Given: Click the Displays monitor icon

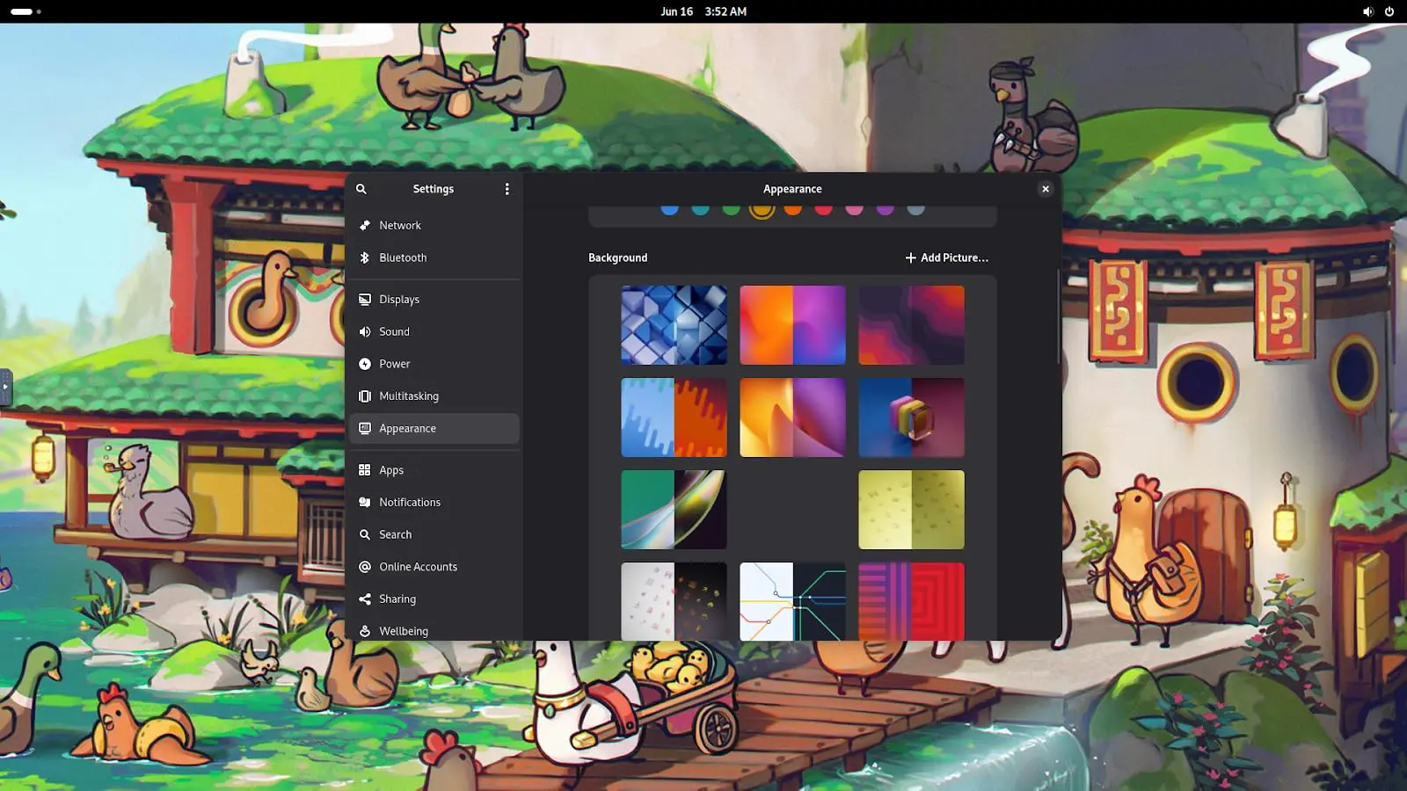Looking at the screenshot, I should [365, 300].
